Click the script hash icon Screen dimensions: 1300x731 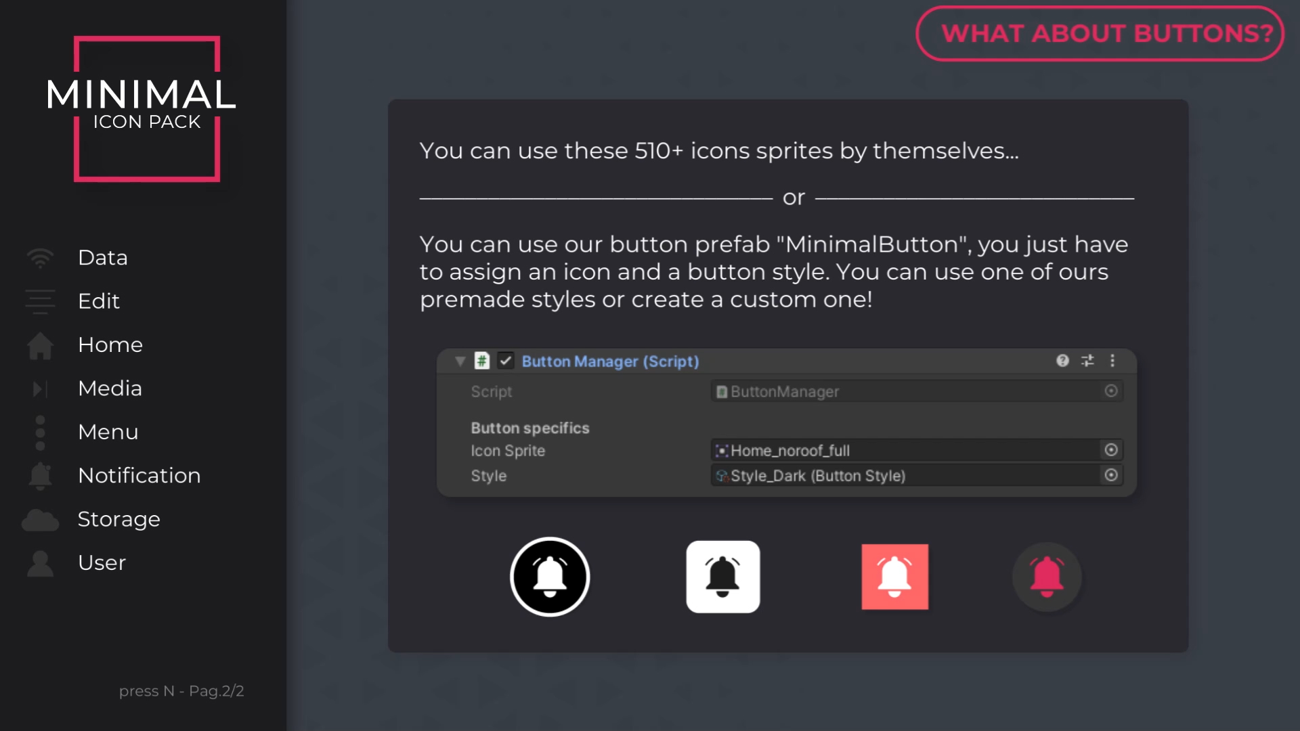[481, 361]
